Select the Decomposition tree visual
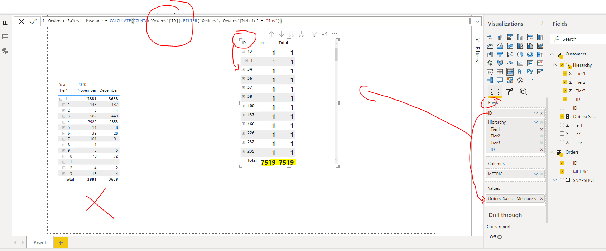 tap(490, 80)
